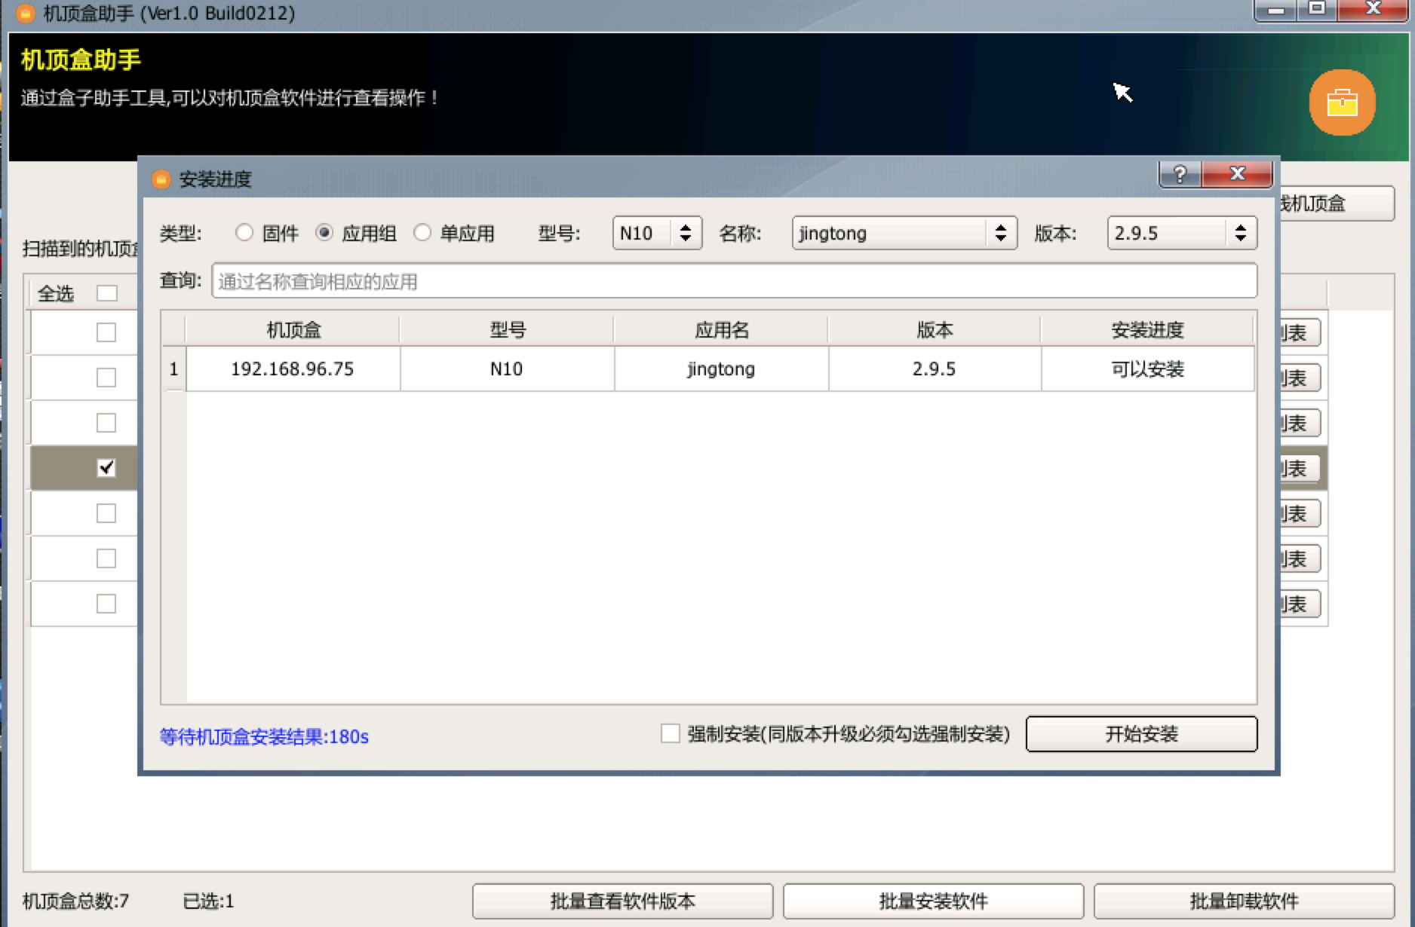Click the orange icon in 安装进度 dialog title

tap(161, 179)
